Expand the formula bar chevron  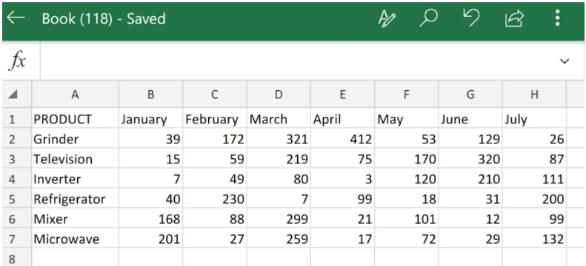[565, 61]
